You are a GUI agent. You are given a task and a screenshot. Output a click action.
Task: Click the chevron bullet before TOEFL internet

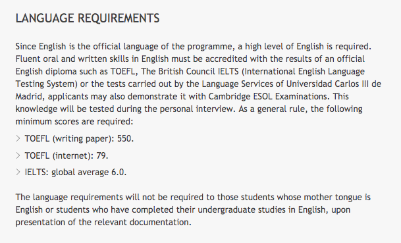pyautogui.click(x=18, y=155)
